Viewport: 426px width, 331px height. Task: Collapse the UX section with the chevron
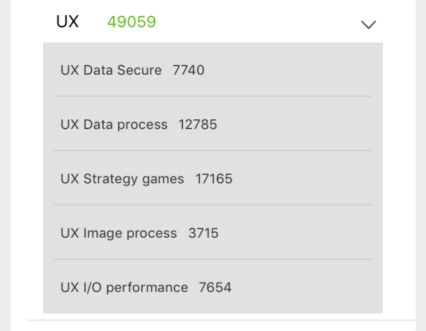368,24
